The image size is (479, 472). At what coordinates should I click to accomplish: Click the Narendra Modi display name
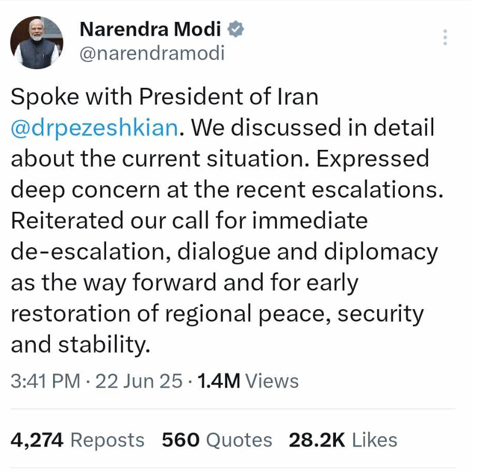(x=150, y=30)
